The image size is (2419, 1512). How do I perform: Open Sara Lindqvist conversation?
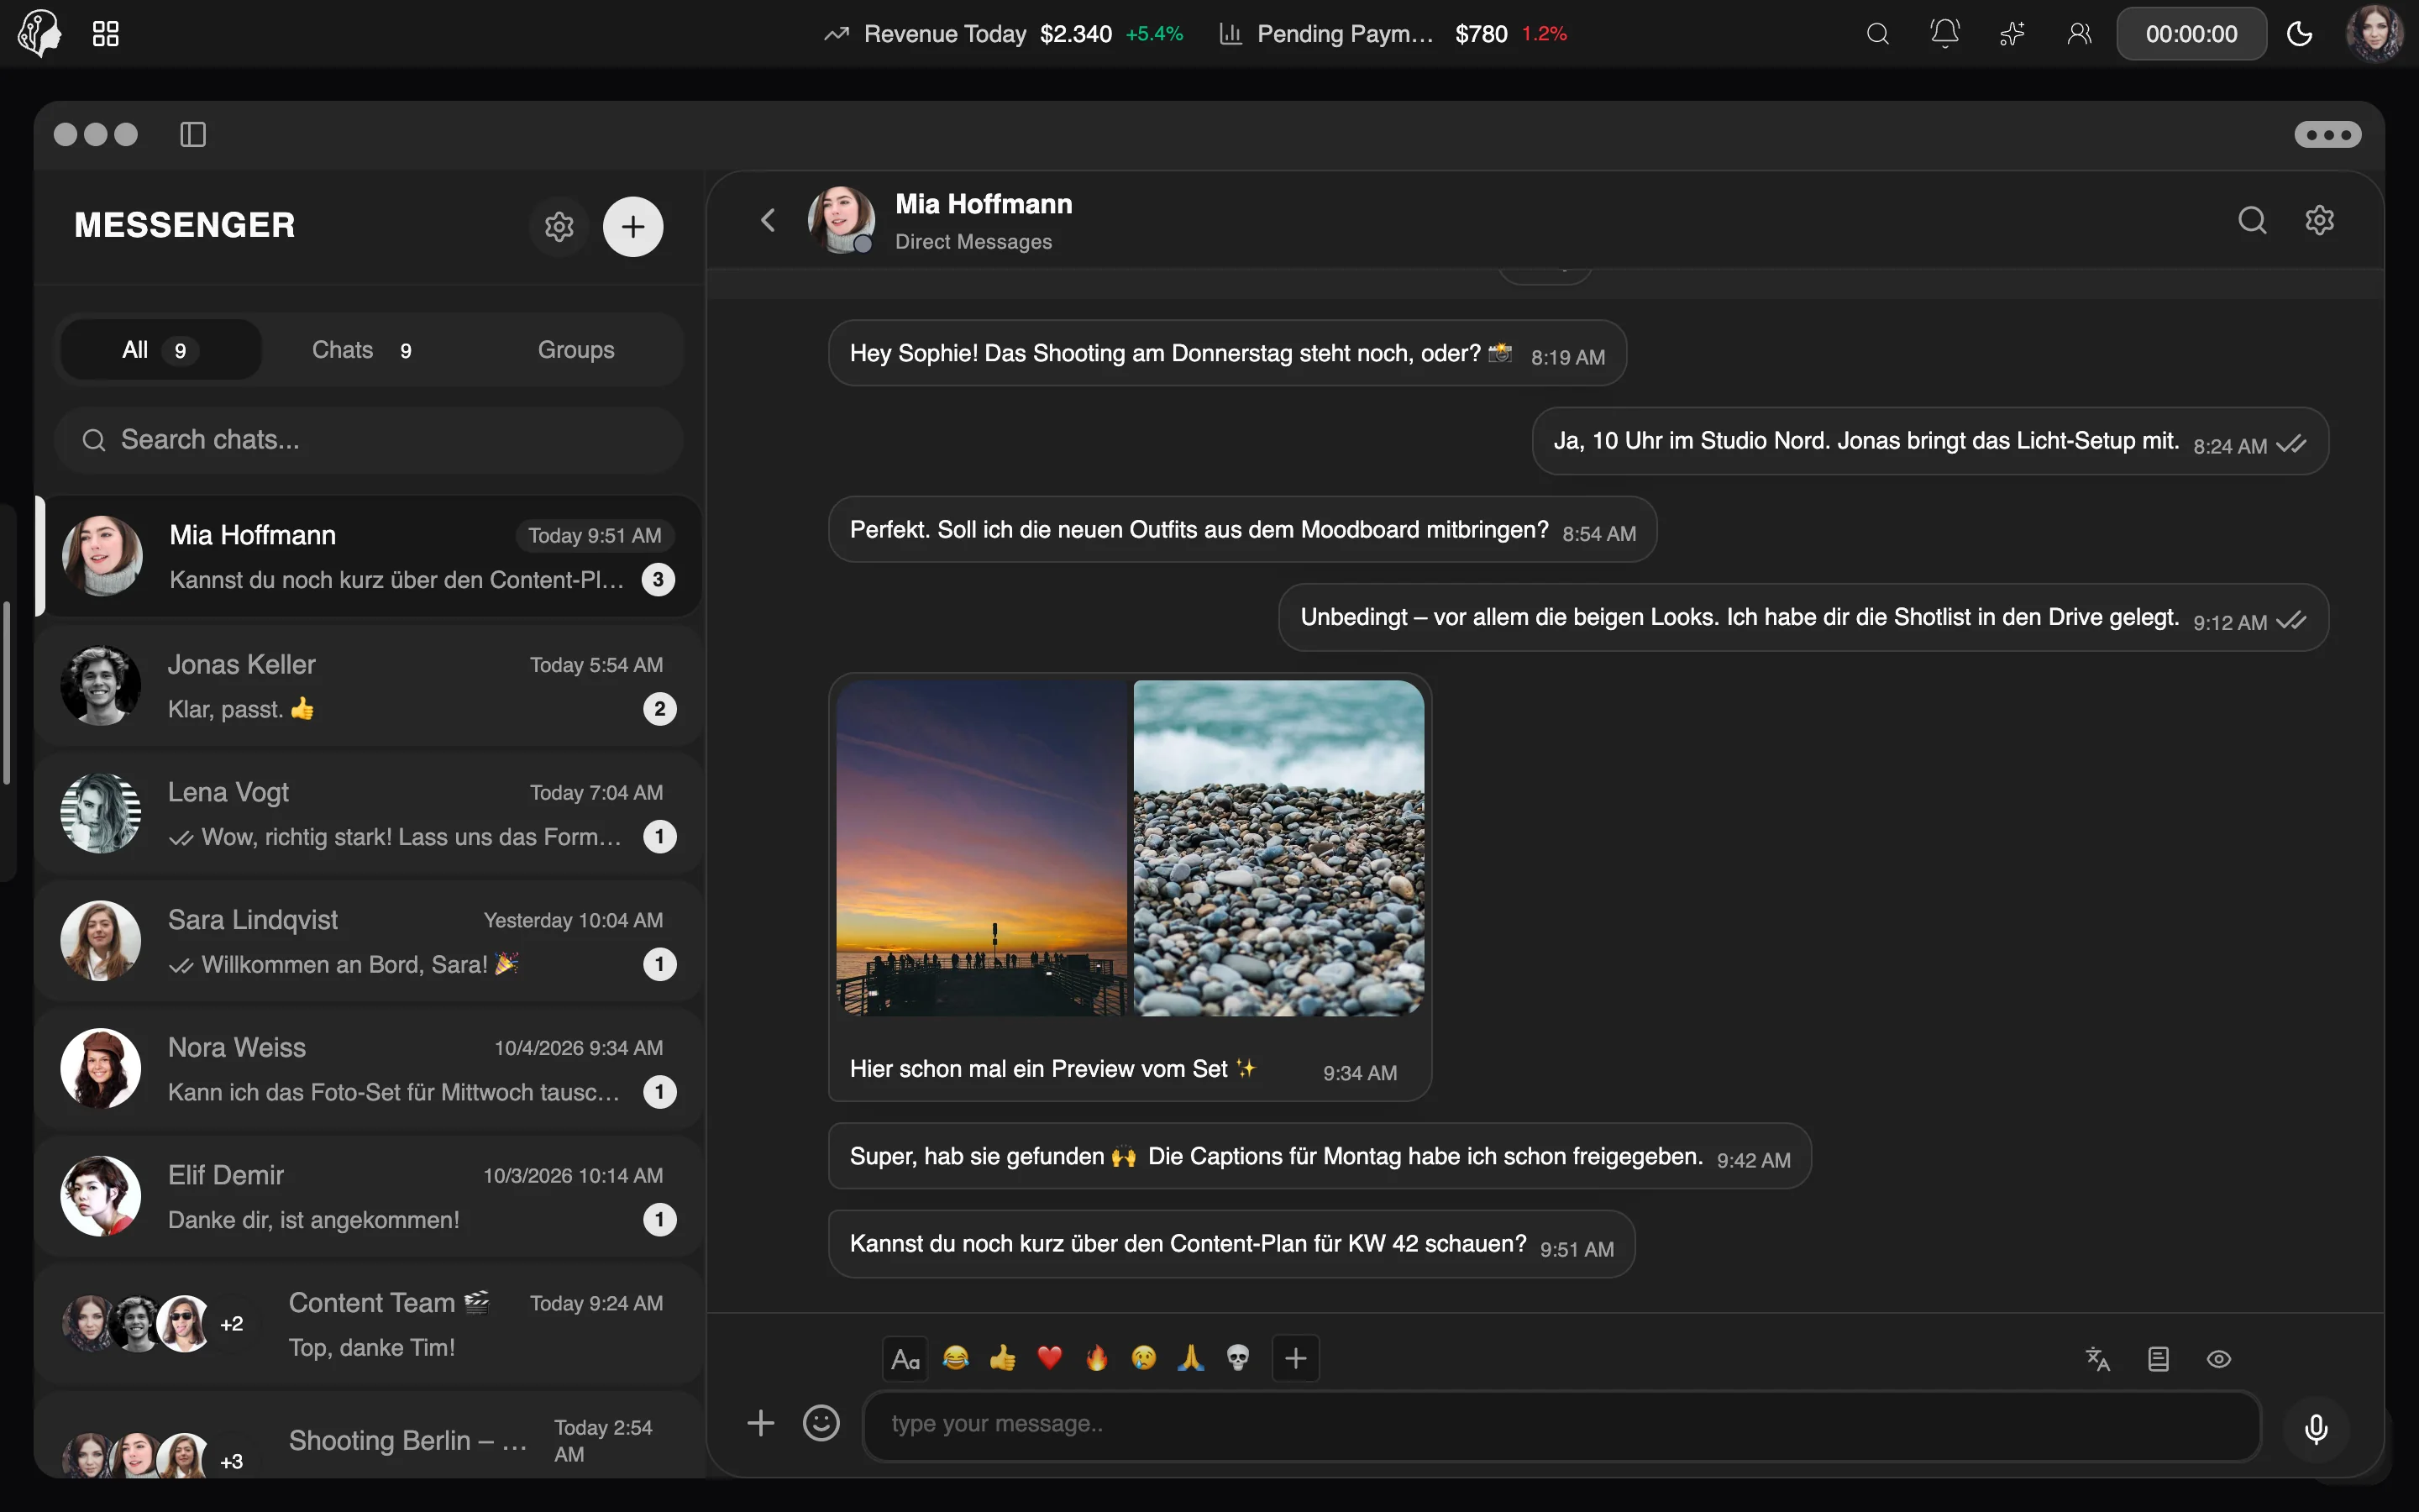369,942
